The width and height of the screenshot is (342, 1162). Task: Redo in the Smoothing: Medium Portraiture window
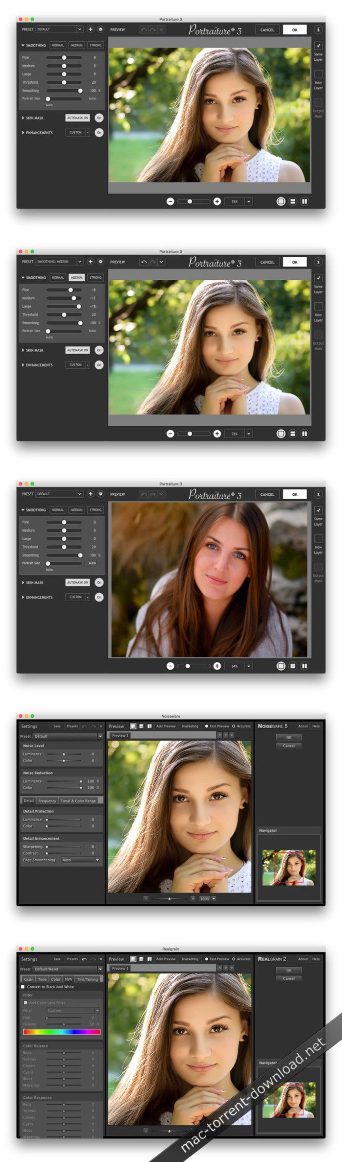point(152,262)
